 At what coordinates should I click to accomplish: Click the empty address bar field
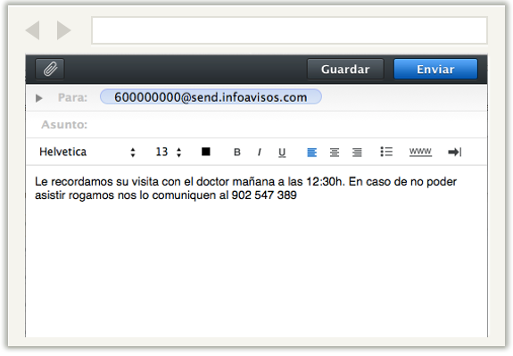point(290,30)
